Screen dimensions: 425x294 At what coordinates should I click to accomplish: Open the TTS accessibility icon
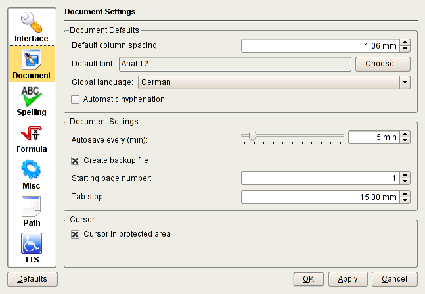point(32,243)
